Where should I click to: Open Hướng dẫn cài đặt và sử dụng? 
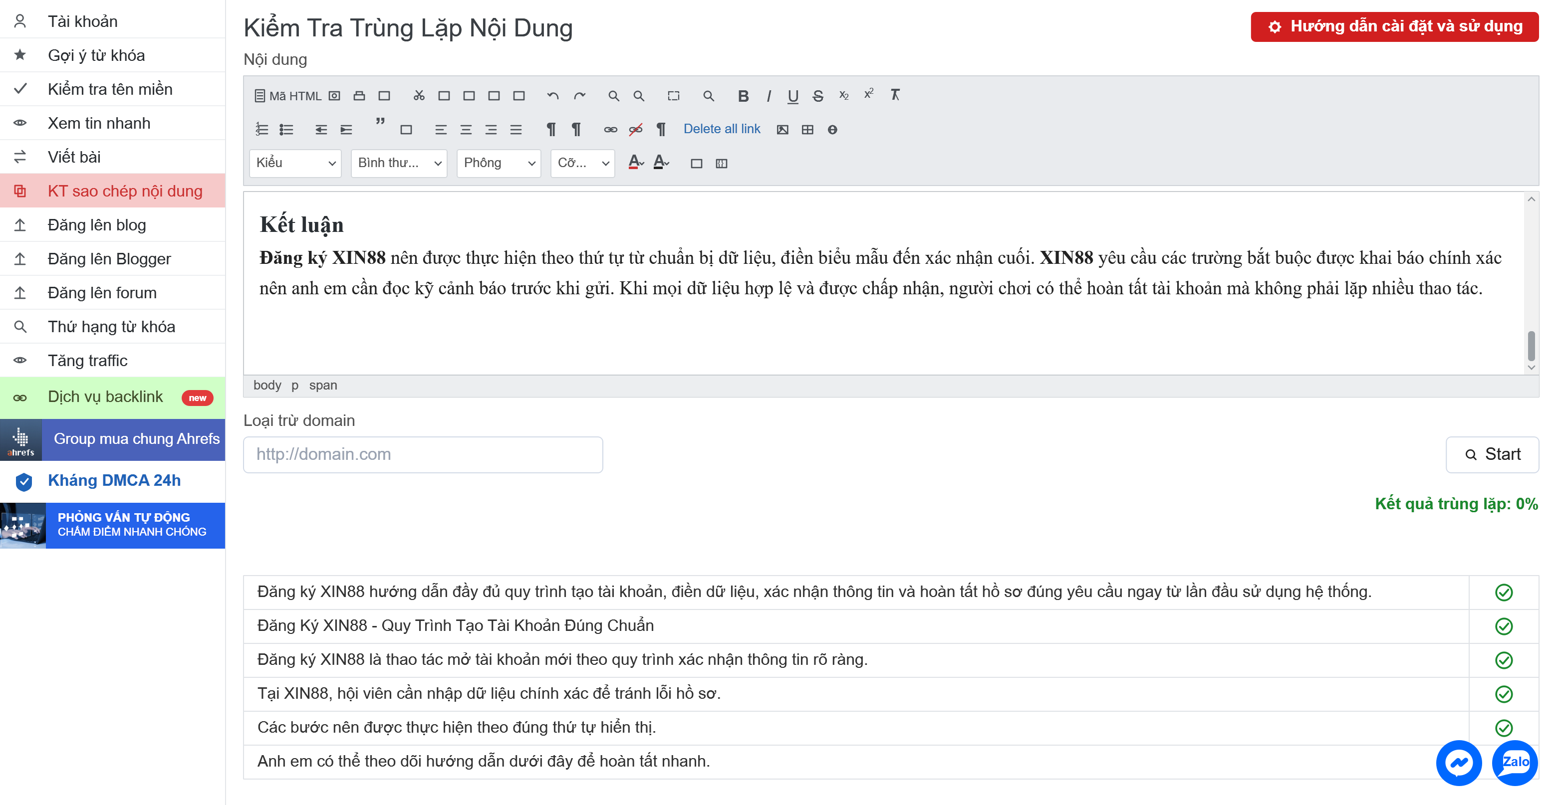pyautogui.click(x=1394, y=26)
